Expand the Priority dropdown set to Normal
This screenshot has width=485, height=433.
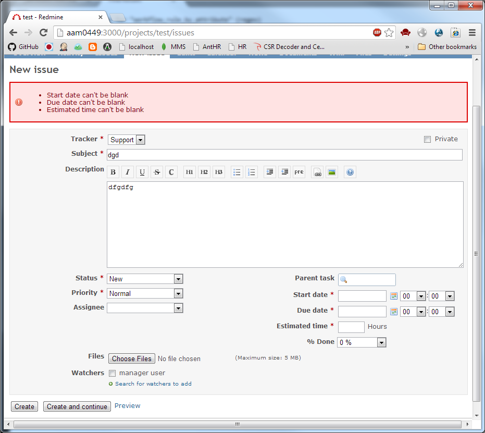[145, 293]
